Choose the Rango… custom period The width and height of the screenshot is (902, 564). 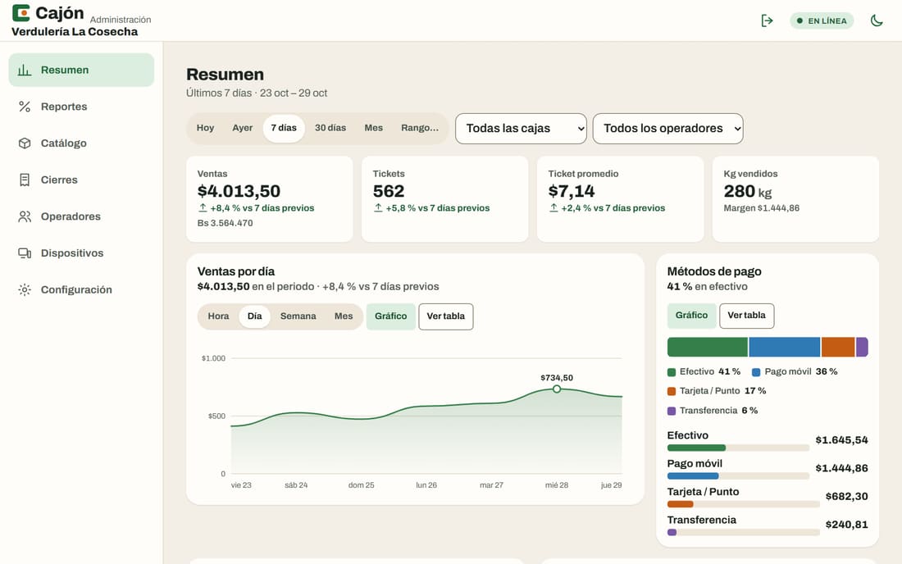tap(420, 128)
